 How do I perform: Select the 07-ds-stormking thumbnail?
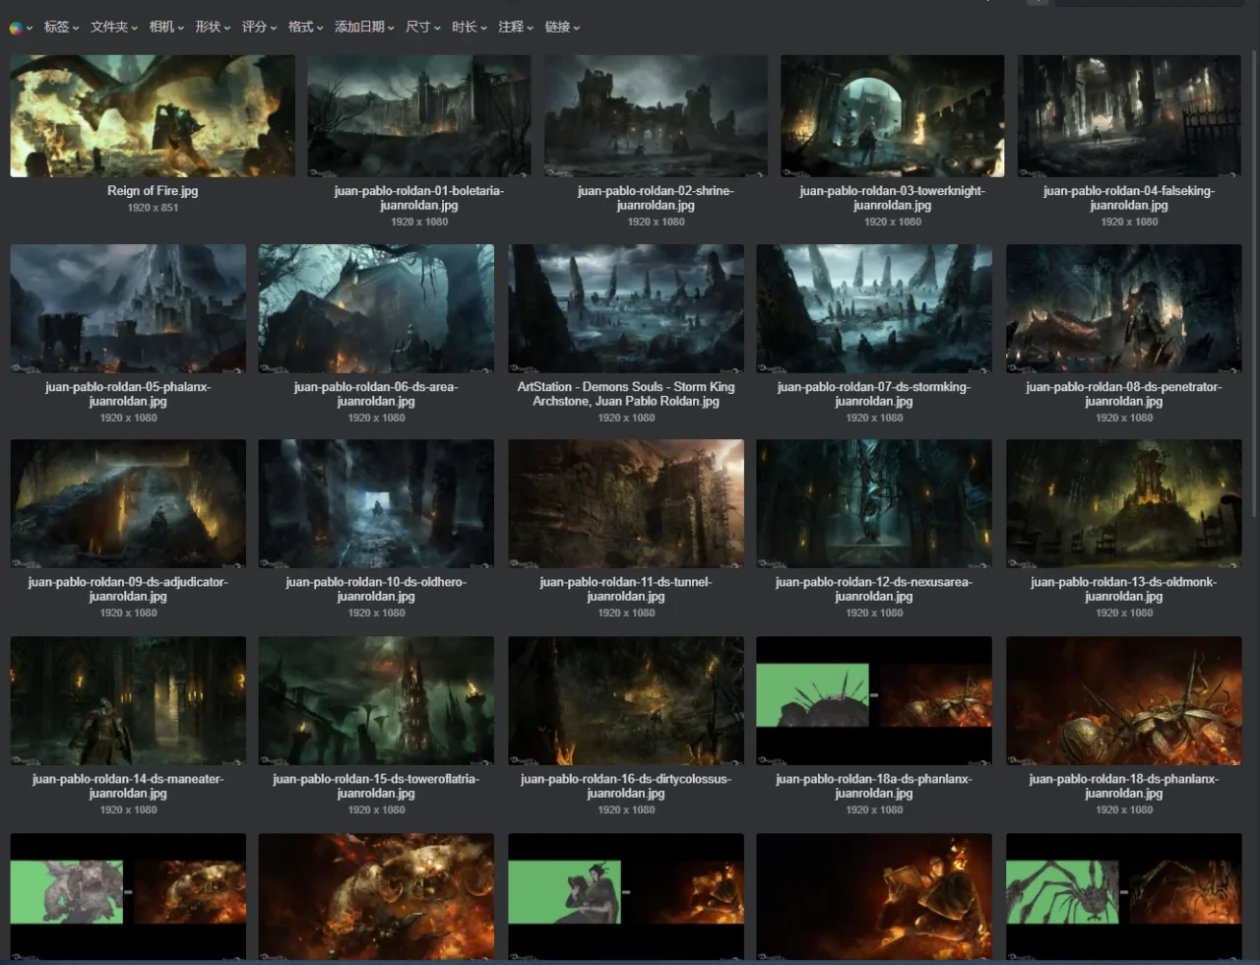point(874,308)
